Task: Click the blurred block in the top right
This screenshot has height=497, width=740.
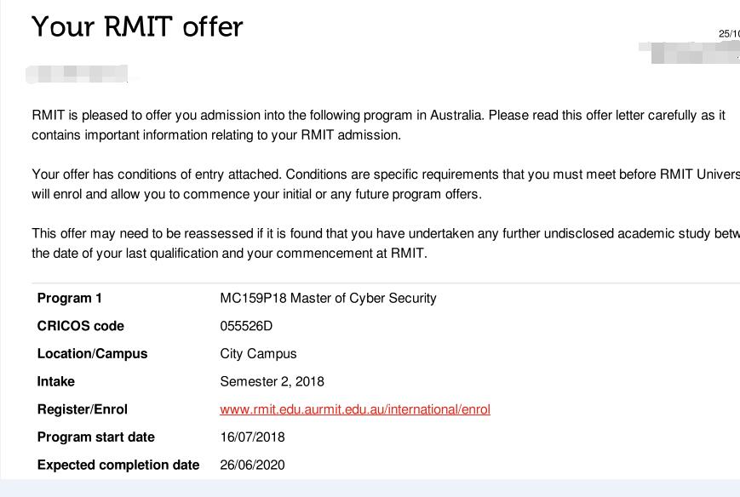Action: tap(690, 53)
